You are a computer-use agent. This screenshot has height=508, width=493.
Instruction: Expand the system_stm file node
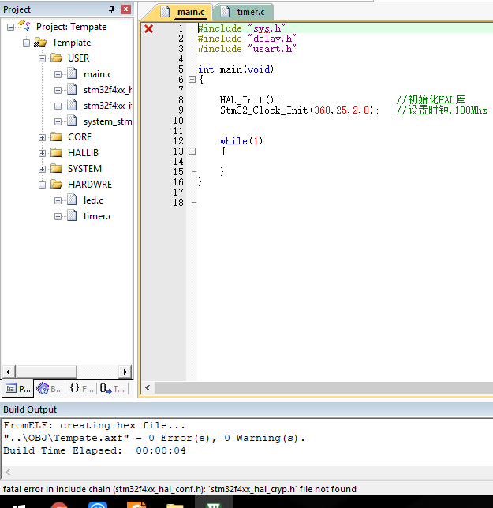(x=58, y=121)
